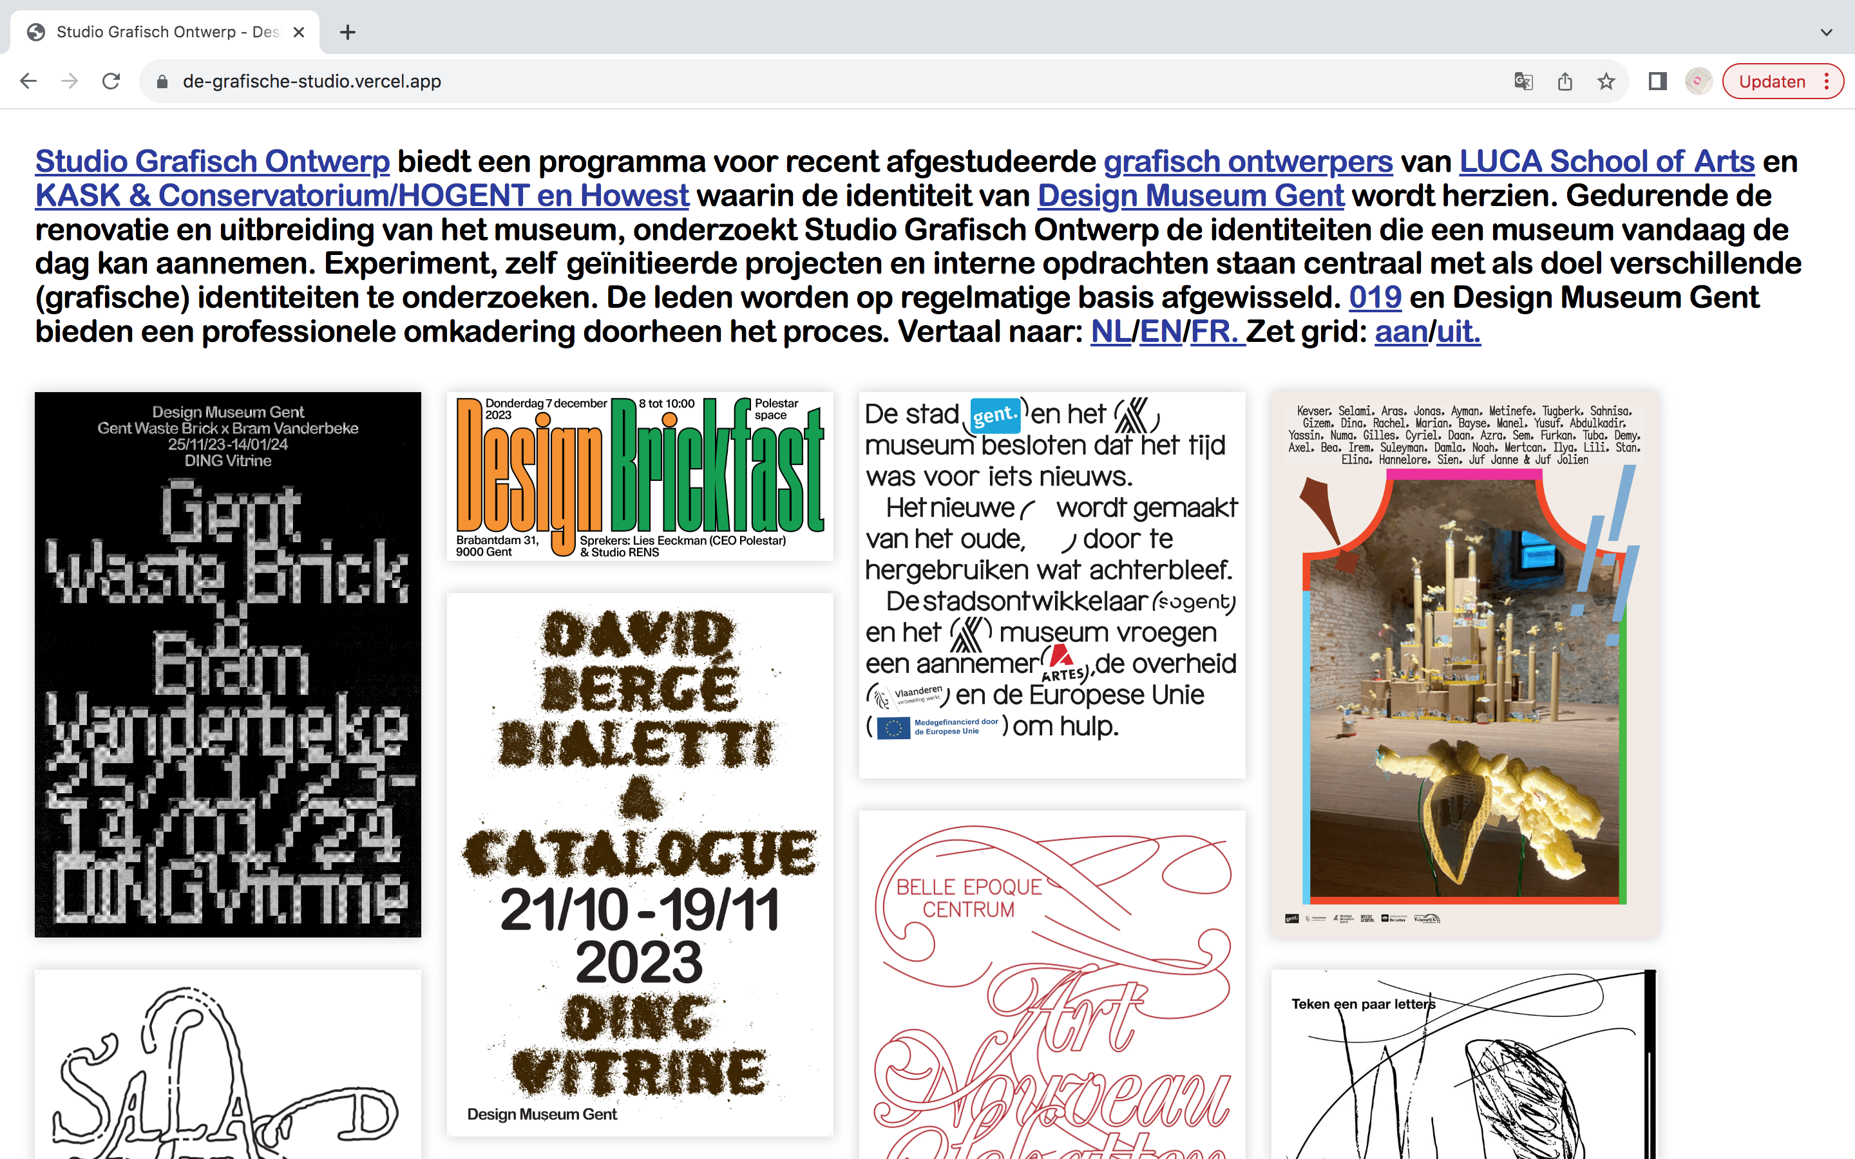Open the SALAD outline lettering image
The image size is (1855, 1159).
[x=227, y=1065]
